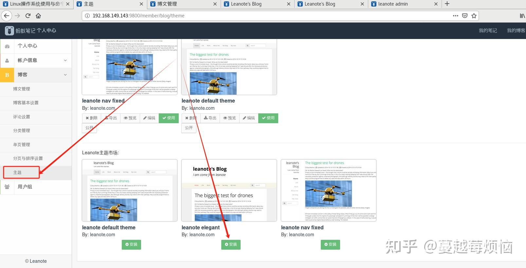Open a new browser tab with plus
The height and width of the screenshot is (268, 526).
(447, 4)
